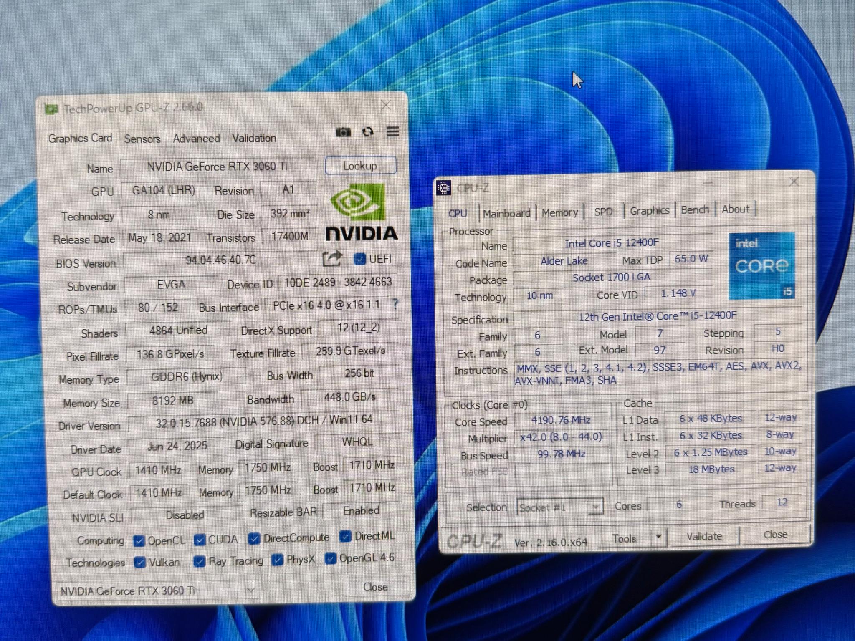The image size is (855, 641).
Task: Click the Core VID 1.148 V value
Action: (x=678, y=293)
